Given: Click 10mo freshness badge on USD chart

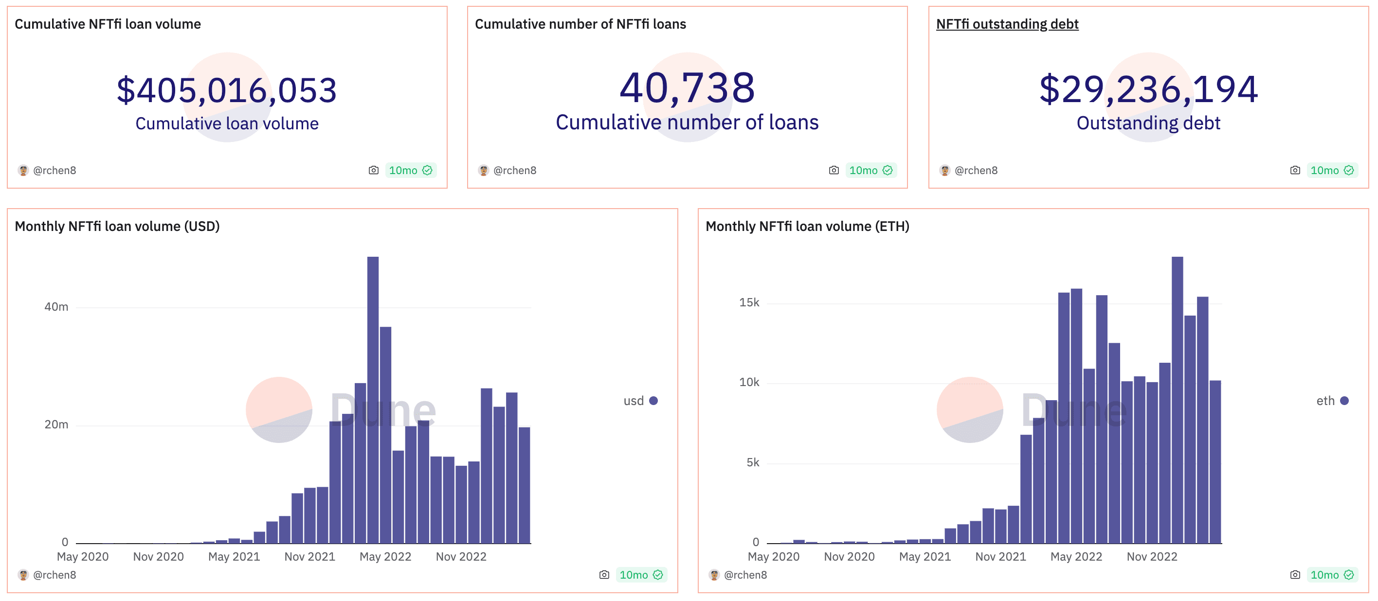Looking at the screenshot, I should (641, 574).
